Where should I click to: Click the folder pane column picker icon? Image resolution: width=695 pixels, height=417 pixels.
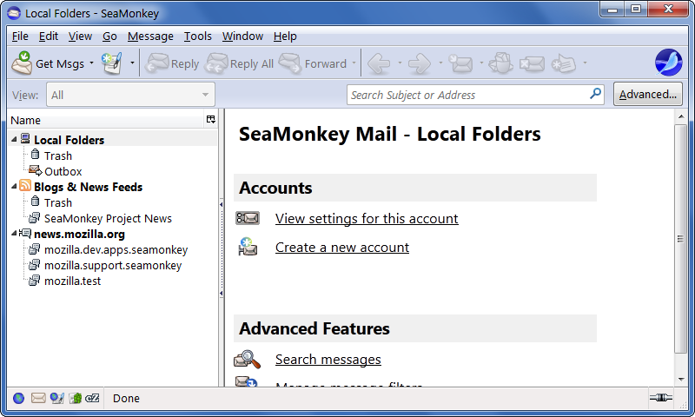coord(211,120)
